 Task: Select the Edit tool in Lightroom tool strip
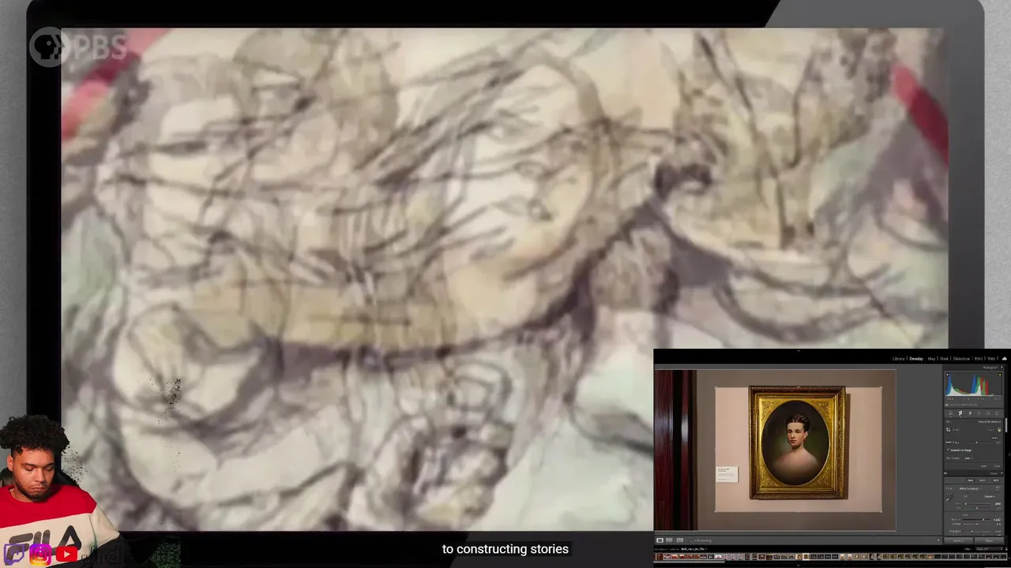point(951,413)
